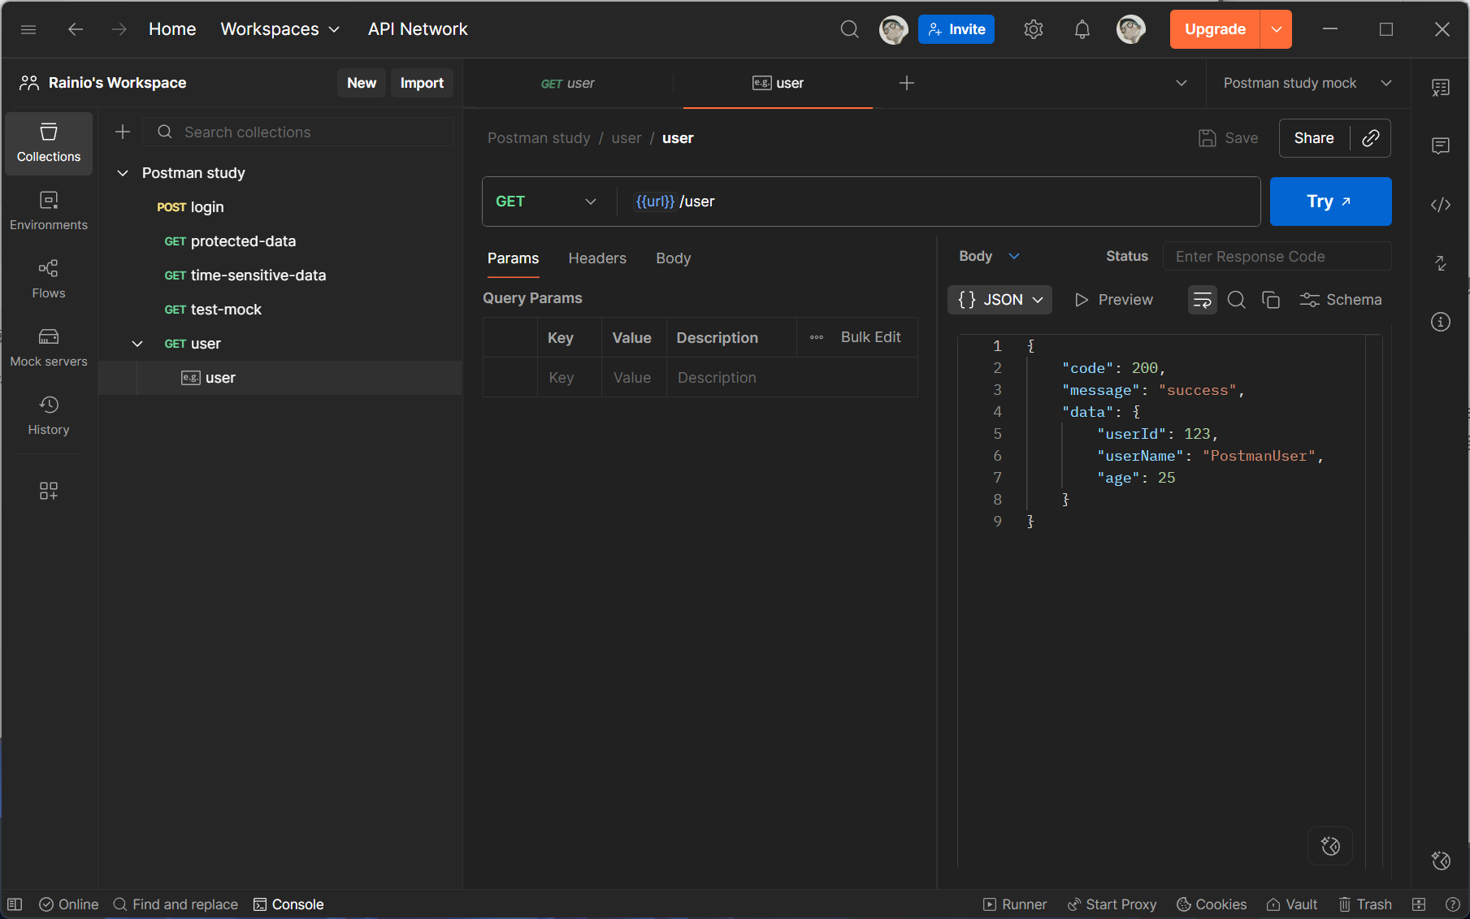The width and height of the screenshot is (1470, 919).
Task: Click the request URL field
Action: (x=939, y=202)
